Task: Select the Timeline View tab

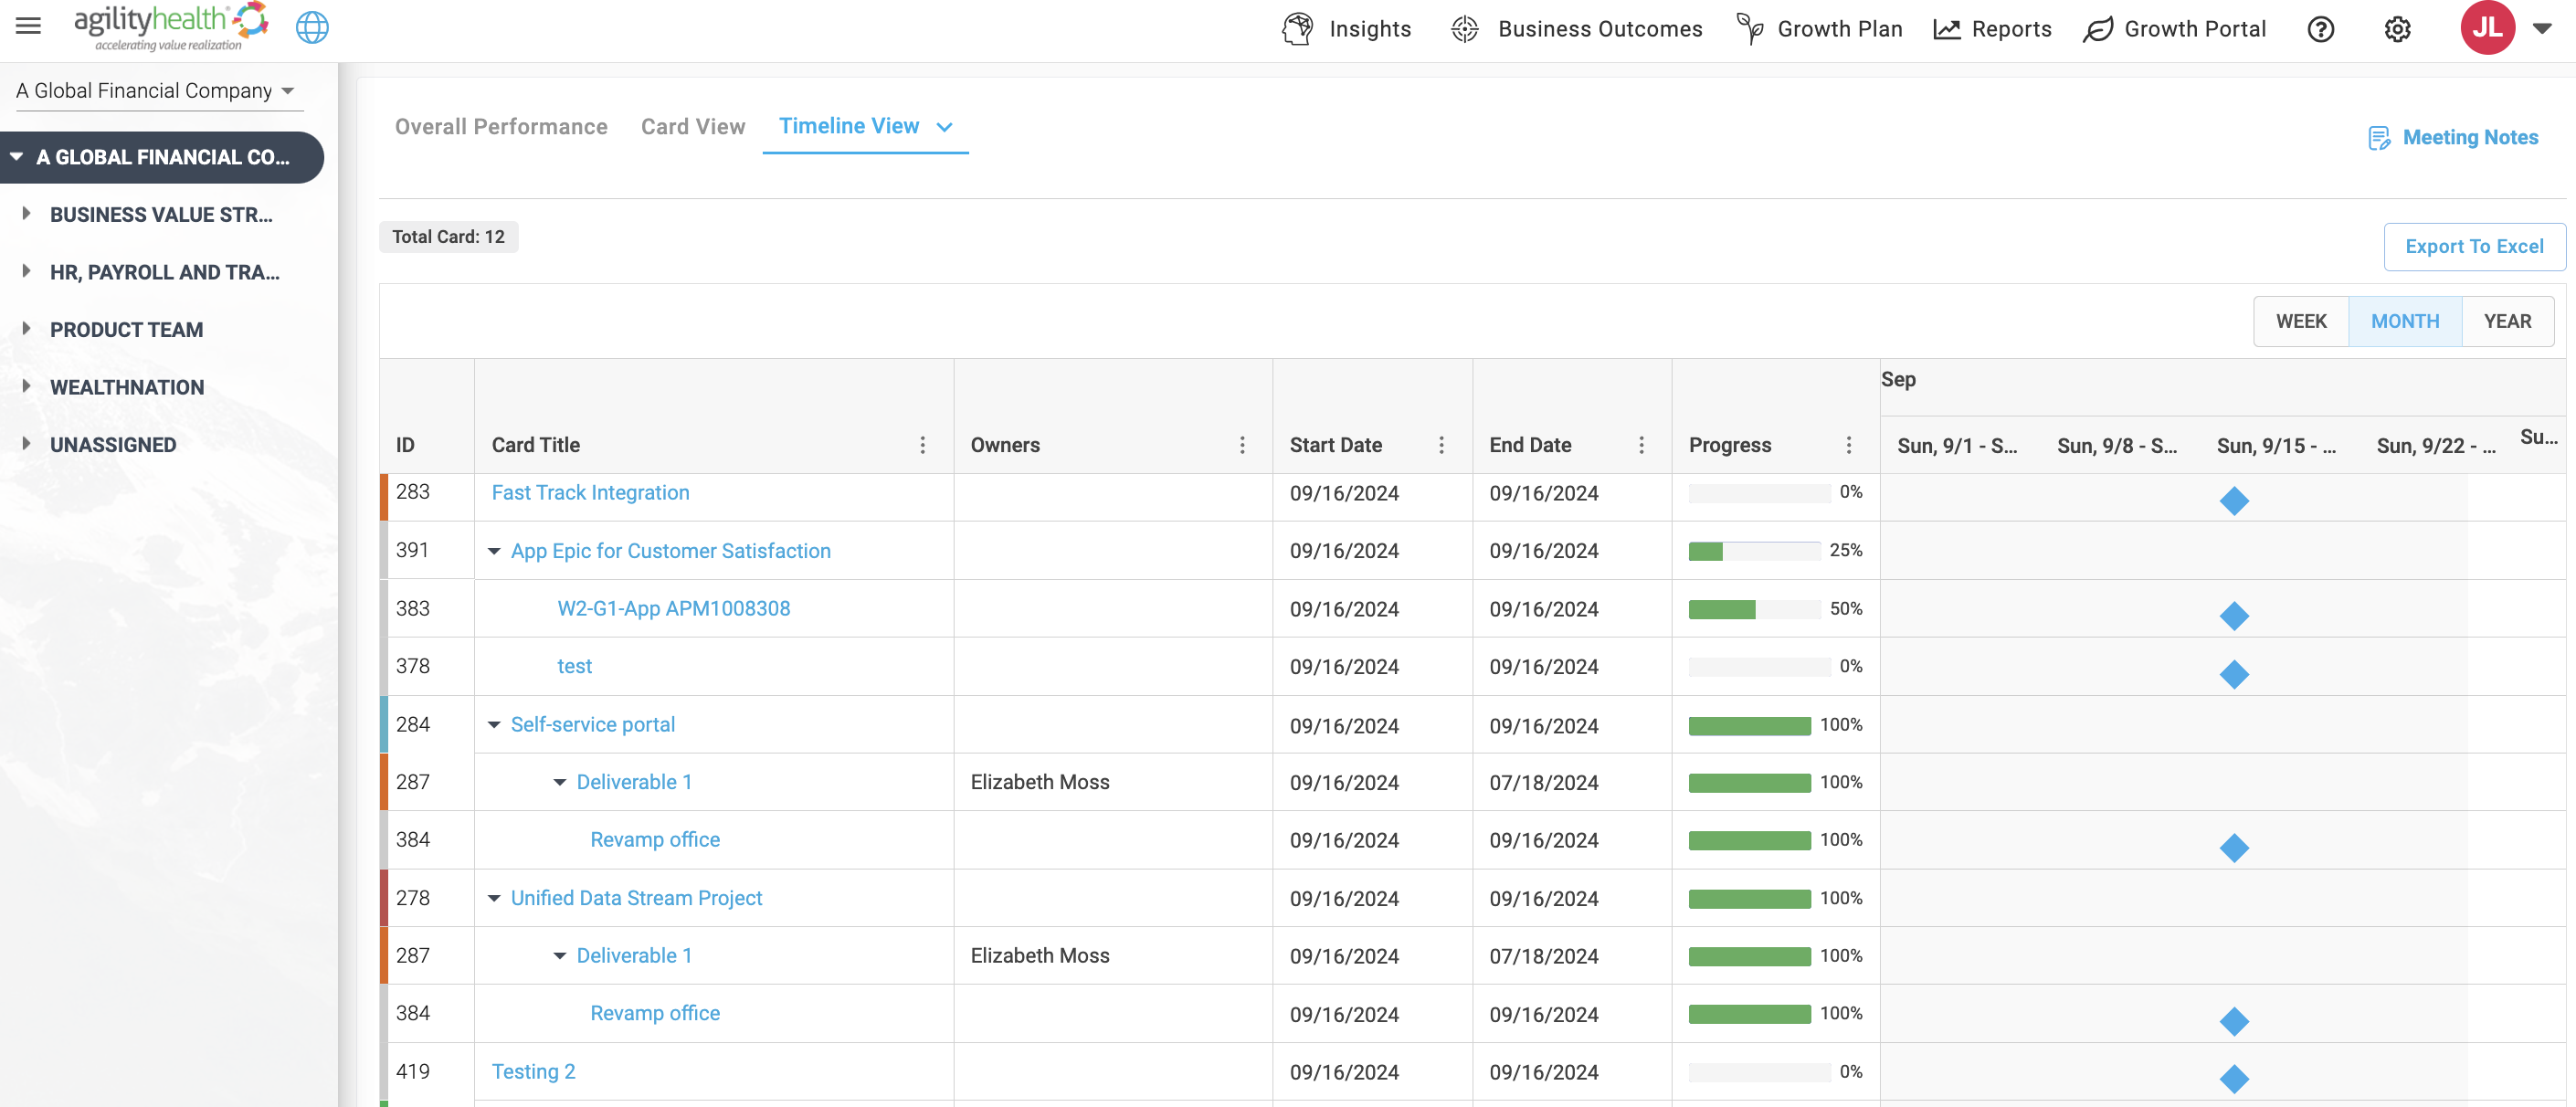Action: pos(849,126)
